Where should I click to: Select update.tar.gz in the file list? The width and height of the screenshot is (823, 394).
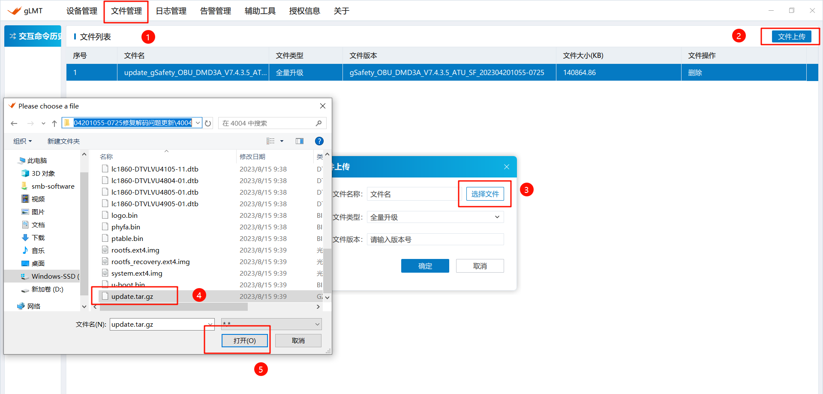tap(132, 296)
